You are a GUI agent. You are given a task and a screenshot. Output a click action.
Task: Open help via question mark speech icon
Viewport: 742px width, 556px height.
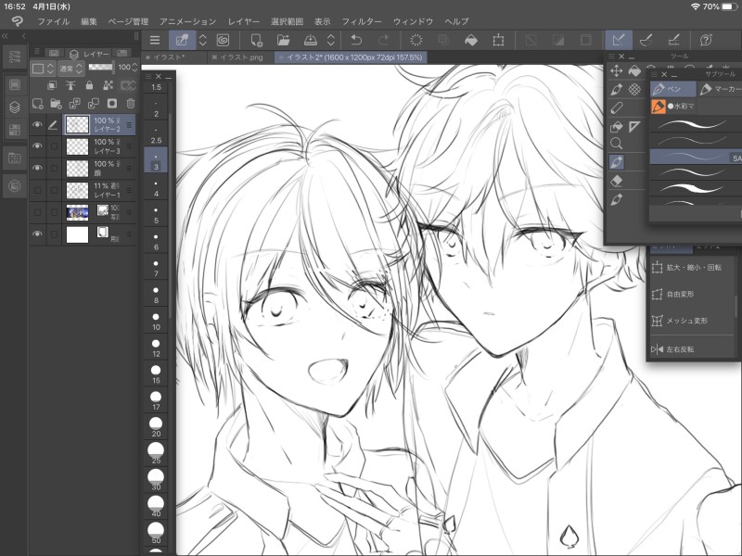tap(706, 40)
